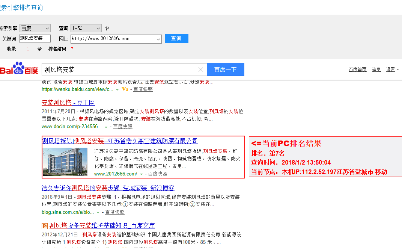The height and width of the screenshot is (248, 402).
Task: Open the 安装测风塔 - 豆丁网 result
Action: [x=68, y=103]
